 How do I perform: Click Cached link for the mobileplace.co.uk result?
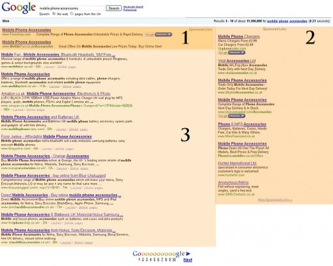click(54, 87)
